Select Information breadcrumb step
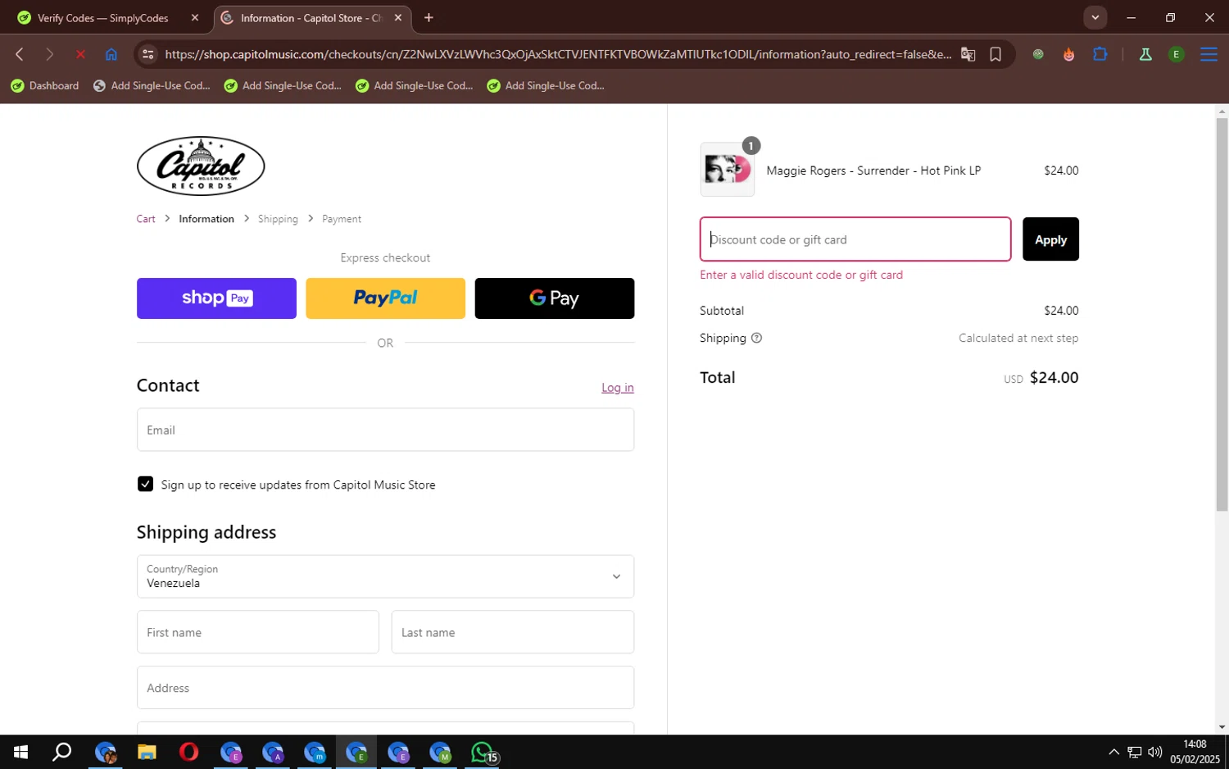Screen dimensions: 1229x769 [x=206, y=219]
